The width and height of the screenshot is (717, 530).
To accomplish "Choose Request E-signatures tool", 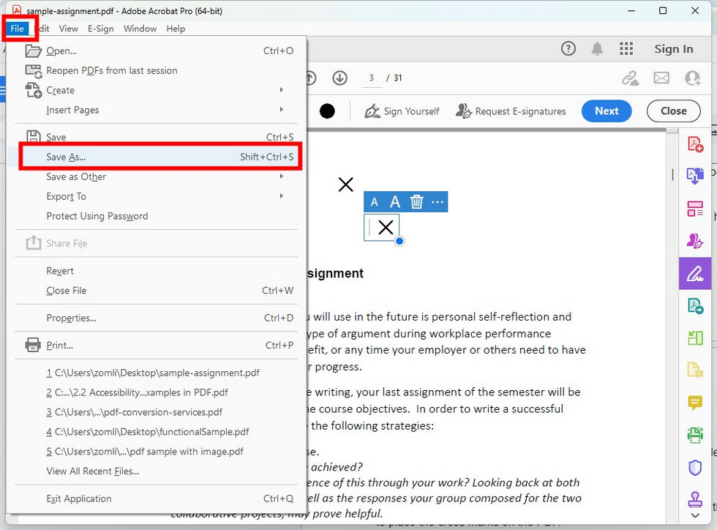I will point(511,111).
